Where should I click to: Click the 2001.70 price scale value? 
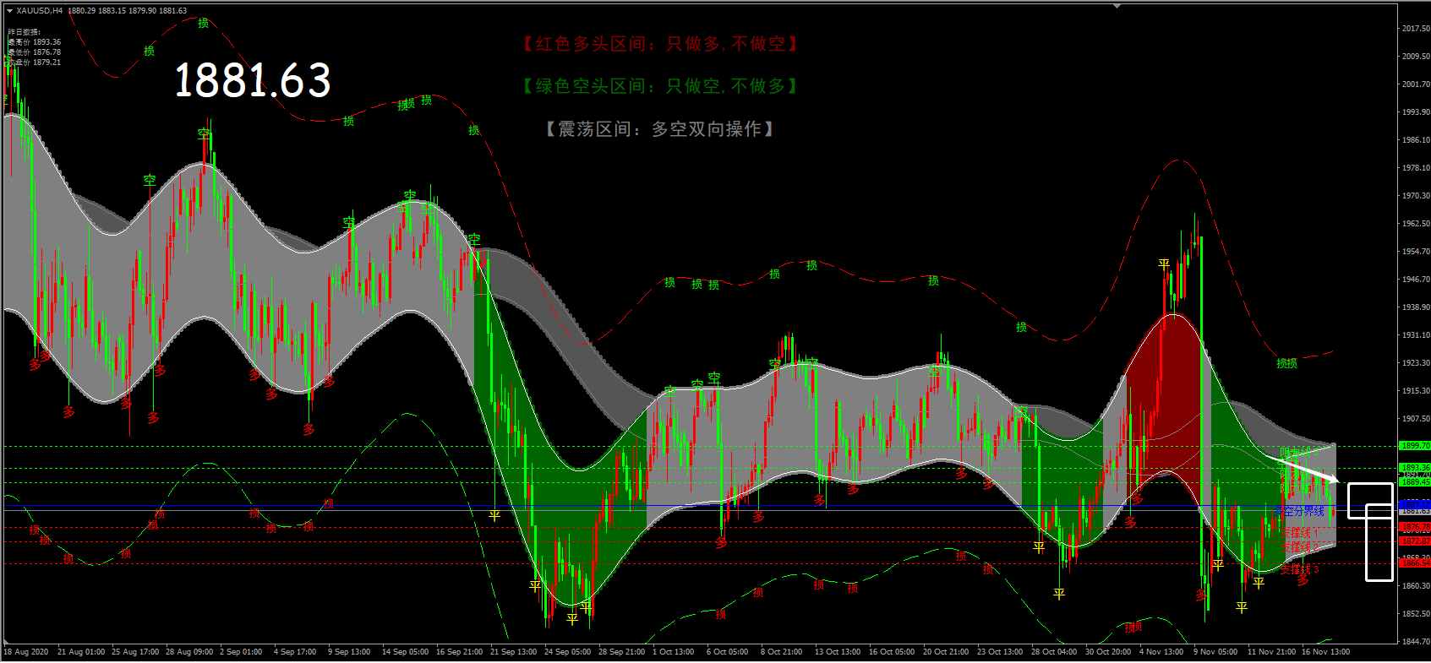1416,84
